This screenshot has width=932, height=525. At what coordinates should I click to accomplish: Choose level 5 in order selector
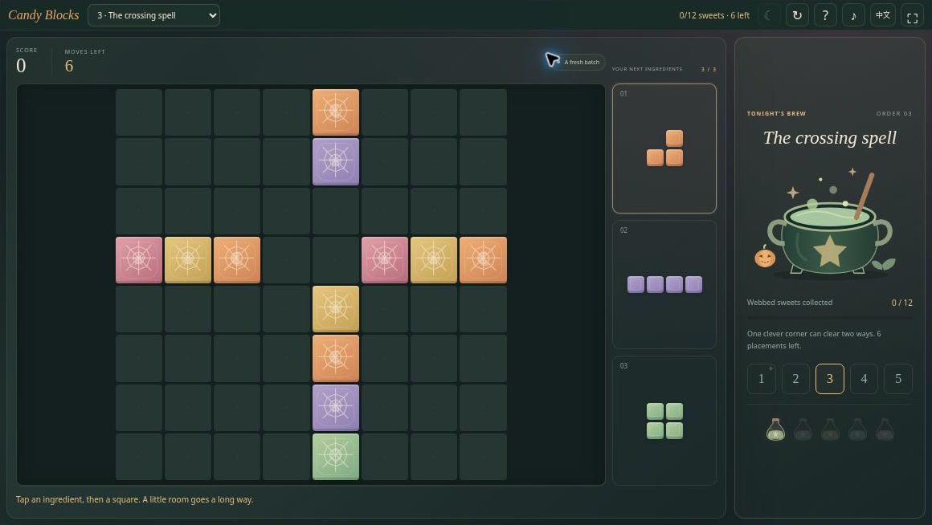coord(898,379)
